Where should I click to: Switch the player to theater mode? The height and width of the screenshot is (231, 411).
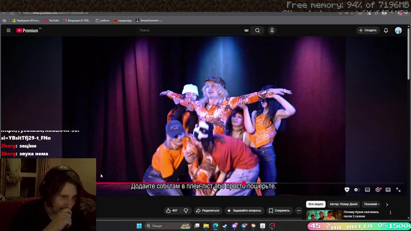388,190
